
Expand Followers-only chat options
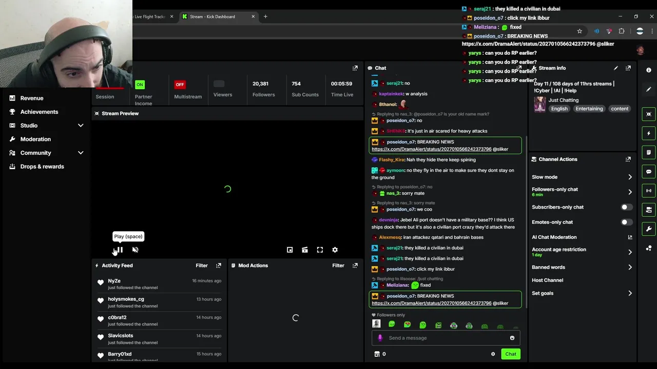click(630, 192)
